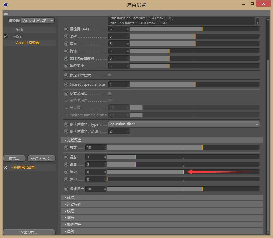The width and height of the screenshot is (273, 238).
Task: Click stepper arrows of Indirect specular blur
Action: (x=128, y=84)
